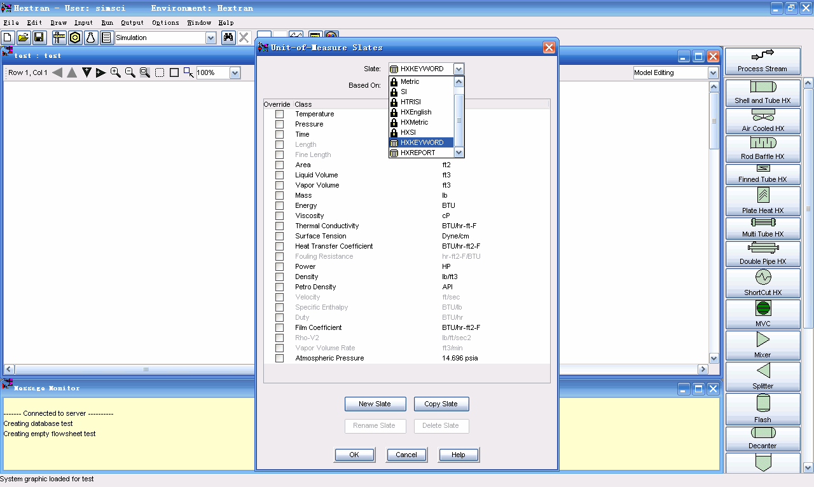Click the pan left arrow icon

click(x=57, y=72)
